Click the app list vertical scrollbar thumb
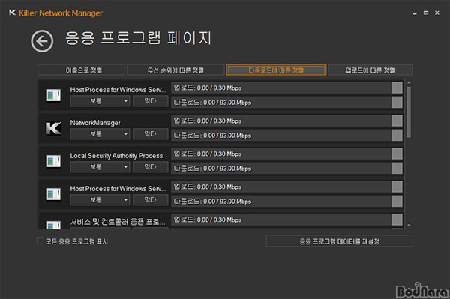The image size is (450, 299). tap(409, 112)
